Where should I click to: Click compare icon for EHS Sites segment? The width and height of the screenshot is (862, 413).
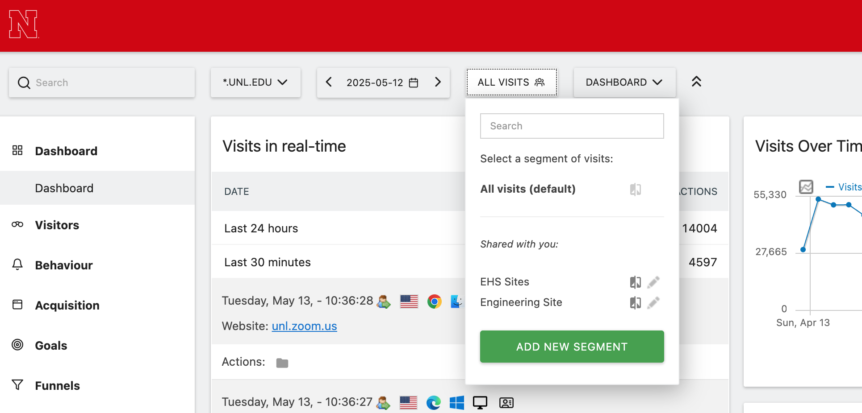click(635, 282)
